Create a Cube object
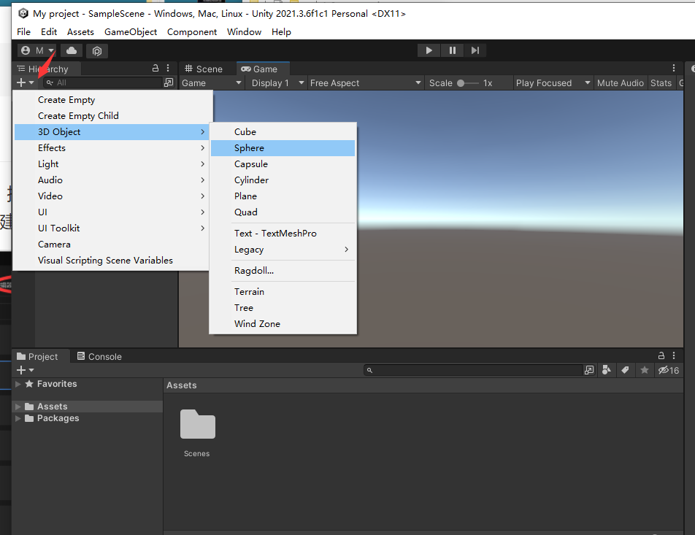The width and height of the screenshot is (695, 535). pyautogui.click(x=283, y=131)
